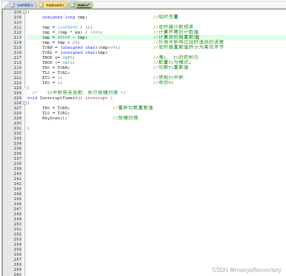Click the comment '//临时变量'
This screenshot has height=276, width=286.
(166, 17)
